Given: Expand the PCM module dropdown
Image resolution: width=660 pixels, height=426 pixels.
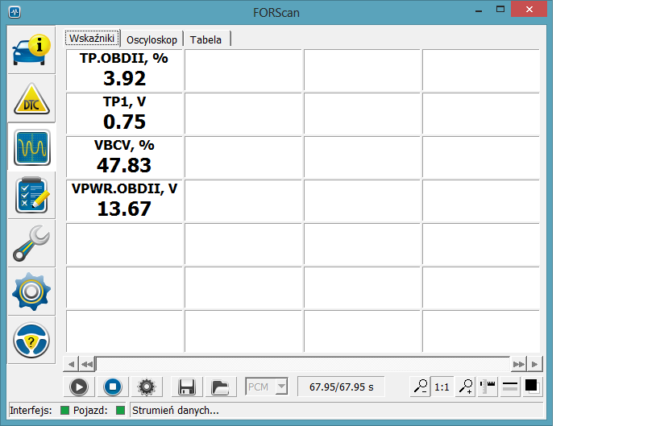Looking at the screenshot, I should coord(280,387).
